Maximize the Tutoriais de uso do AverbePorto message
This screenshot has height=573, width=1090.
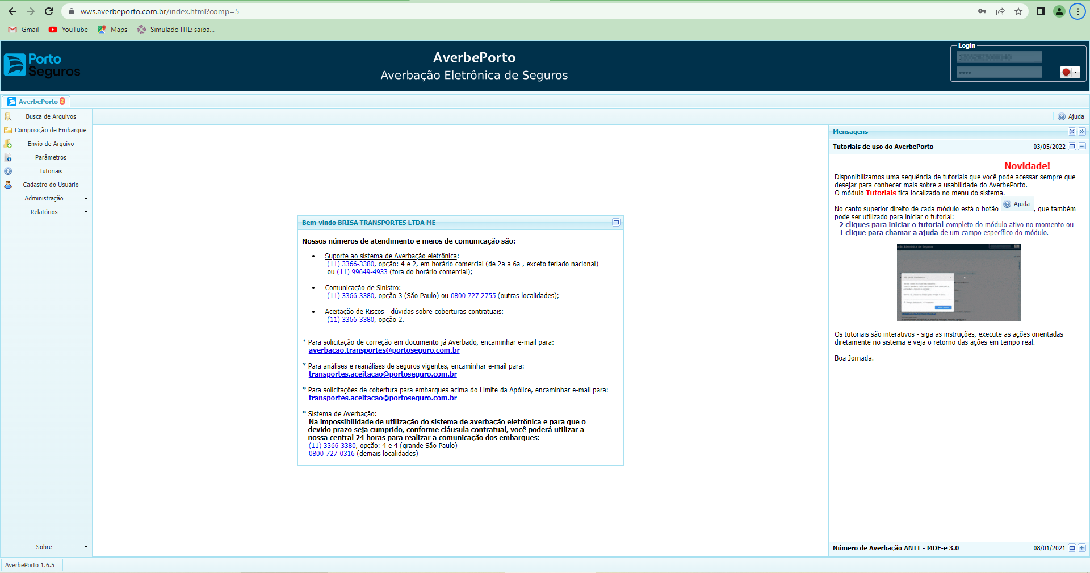(x=1072, y=147)
